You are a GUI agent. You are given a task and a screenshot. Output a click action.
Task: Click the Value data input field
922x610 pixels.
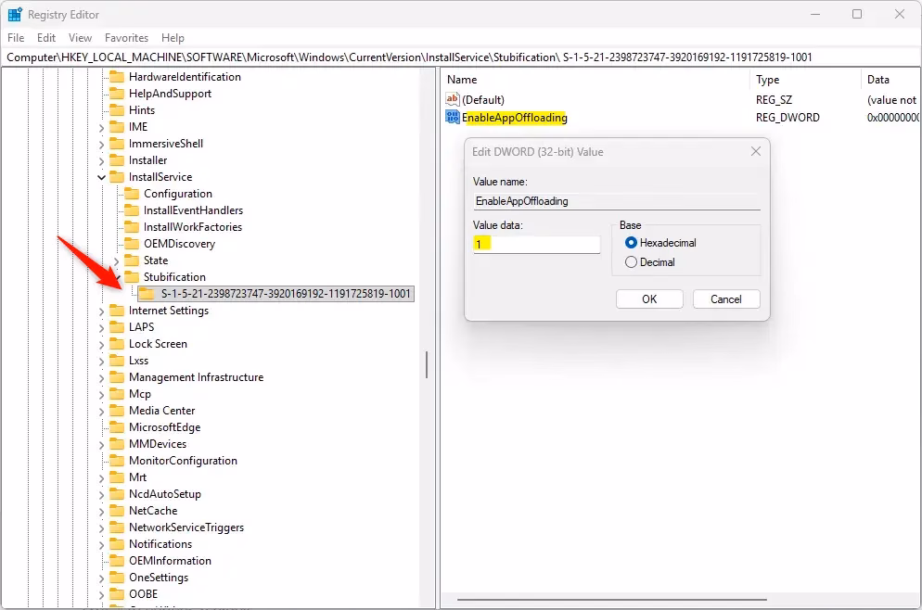(x=536, y=244)
